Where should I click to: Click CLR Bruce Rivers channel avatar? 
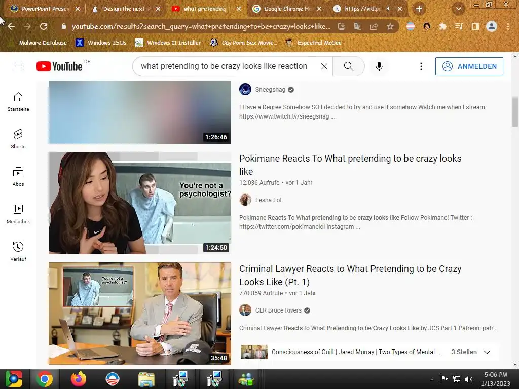(245, 310)
